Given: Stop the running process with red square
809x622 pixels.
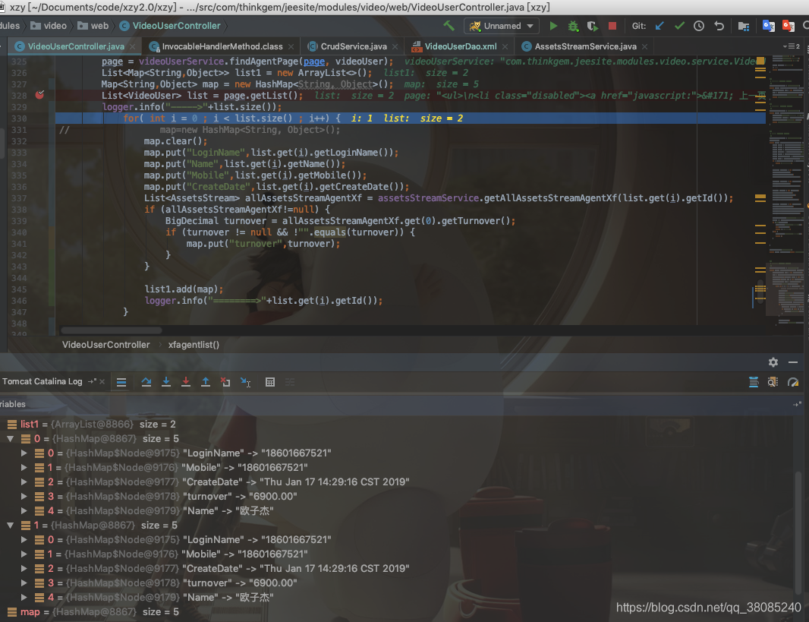Looking at the screenshot, I should coord(612,26).
